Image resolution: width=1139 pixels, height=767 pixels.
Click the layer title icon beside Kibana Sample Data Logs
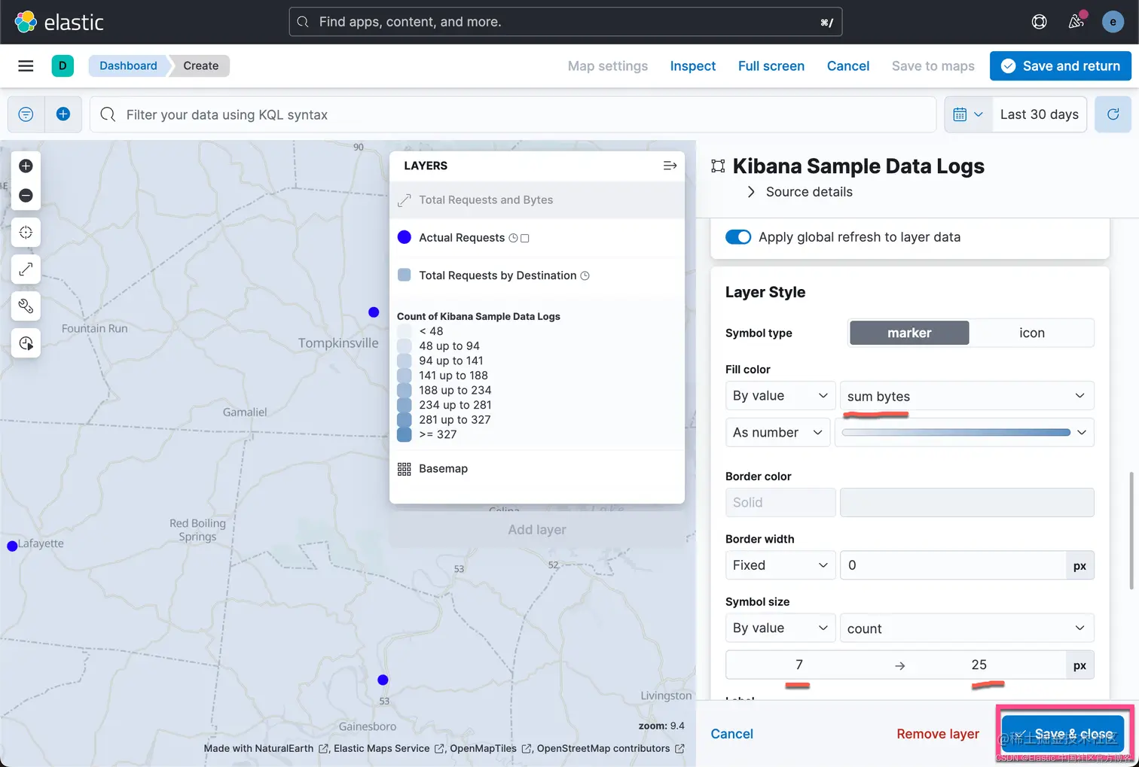(x=718, y=166)
